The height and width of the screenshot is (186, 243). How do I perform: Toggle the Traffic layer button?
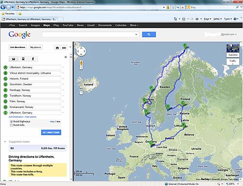(233, 62)
